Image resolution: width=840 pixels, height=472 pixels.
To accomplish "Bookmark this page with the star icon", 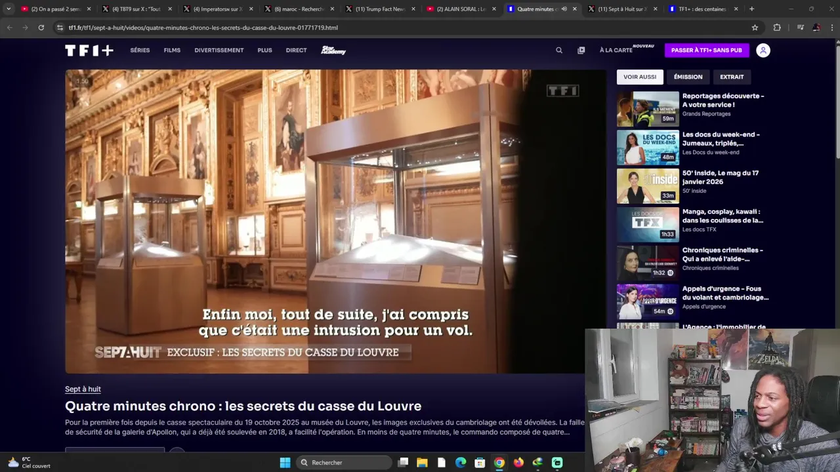I will [755, 28].
